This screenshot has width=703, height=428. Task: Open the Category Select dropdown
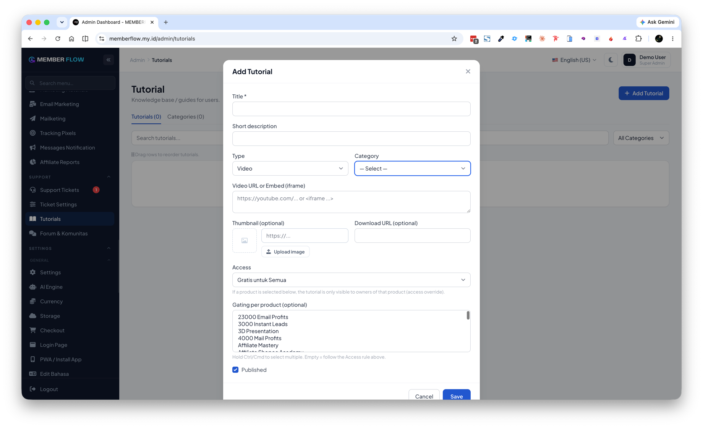point(412,168)
